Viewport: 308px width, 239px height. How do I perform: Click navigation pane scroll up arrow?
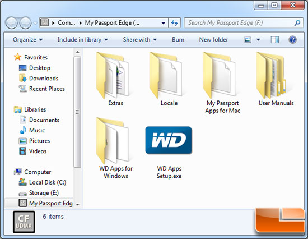click(78, 52)
